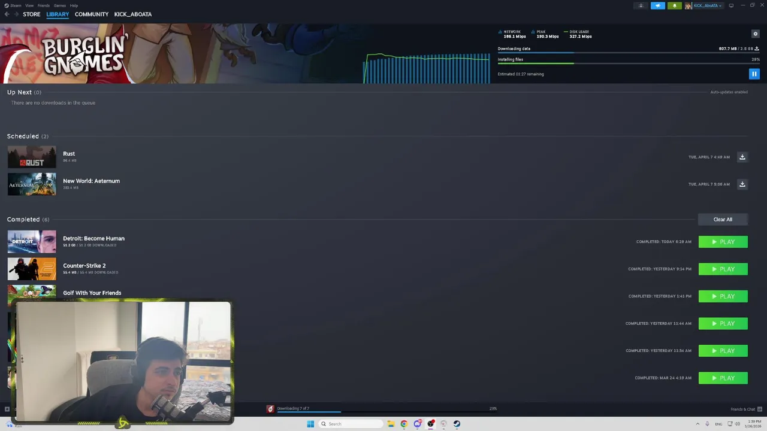Screen dimensions: 767x431
Task: Click New World: Aeternum title text
Action: coord(91,181)
